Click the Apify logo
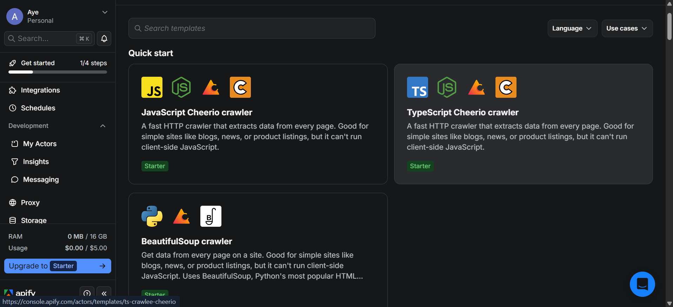This screenshot has height=307, width=673. tap(20, 293)
